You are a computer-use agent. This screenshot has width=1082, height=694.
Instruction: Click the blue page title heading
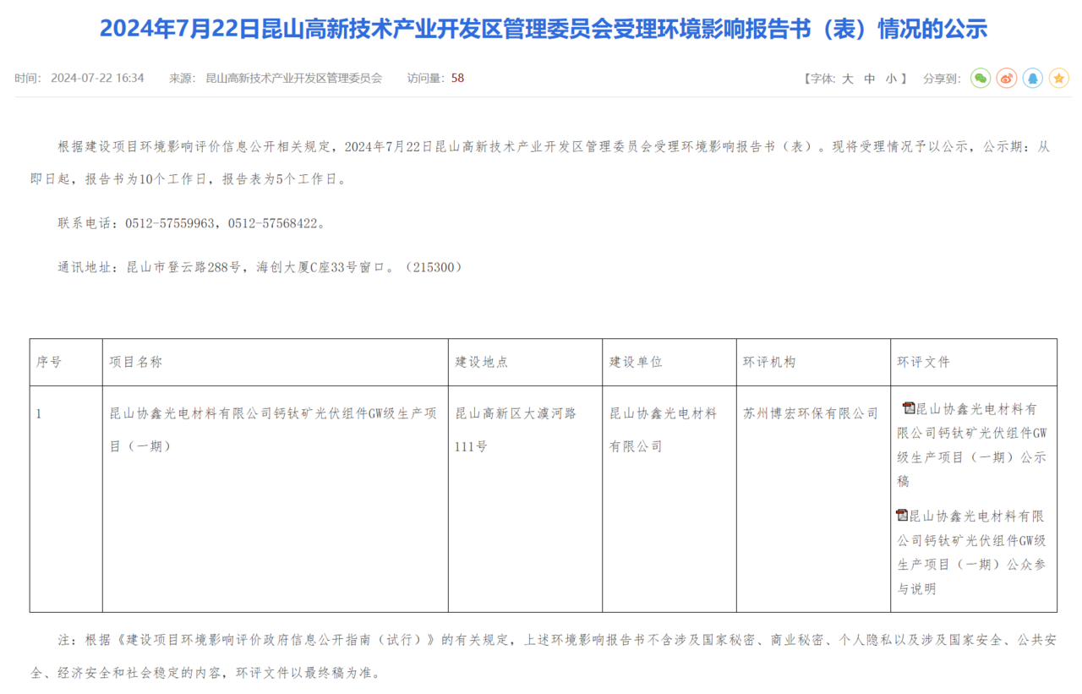pos(543,29)
